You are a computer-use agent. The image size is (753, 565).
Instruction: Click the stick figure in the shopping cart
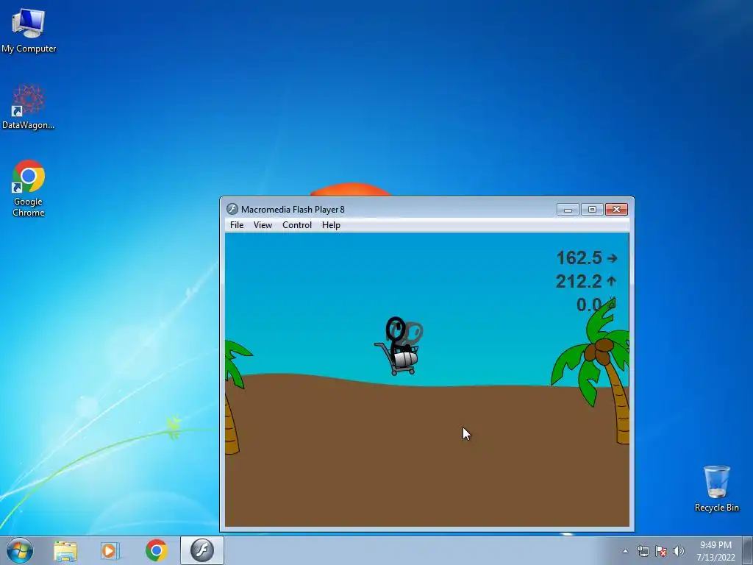point(400,346)
